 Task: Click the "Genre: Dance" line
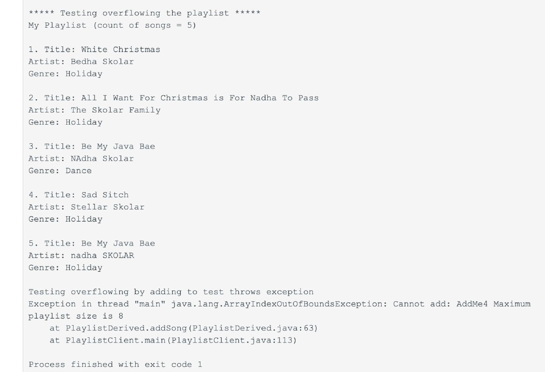click(x=60, y=171)
